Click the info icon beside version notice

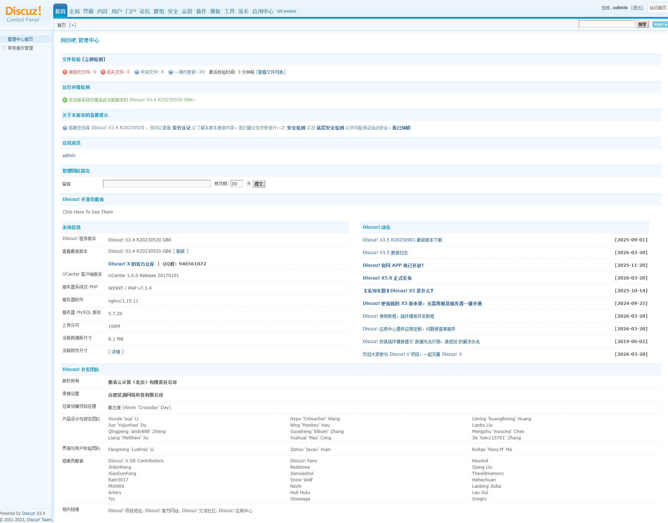pyautogui.click(x=65, y=128)
